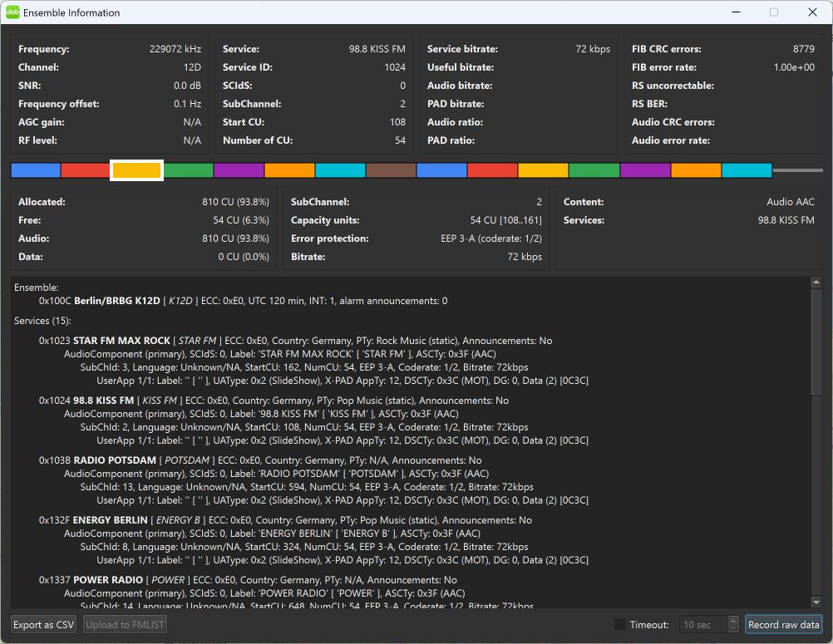Click the timeout seconds input field

[702, 624]
